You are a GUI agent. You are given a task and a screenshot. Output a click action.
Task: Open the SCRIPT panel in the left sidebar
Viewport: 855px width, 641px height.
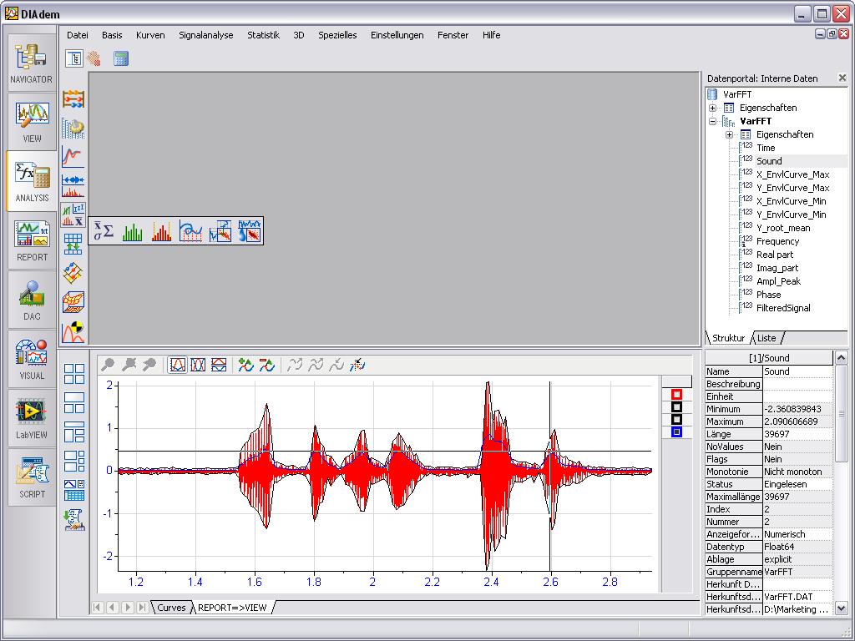click(31, 472)
